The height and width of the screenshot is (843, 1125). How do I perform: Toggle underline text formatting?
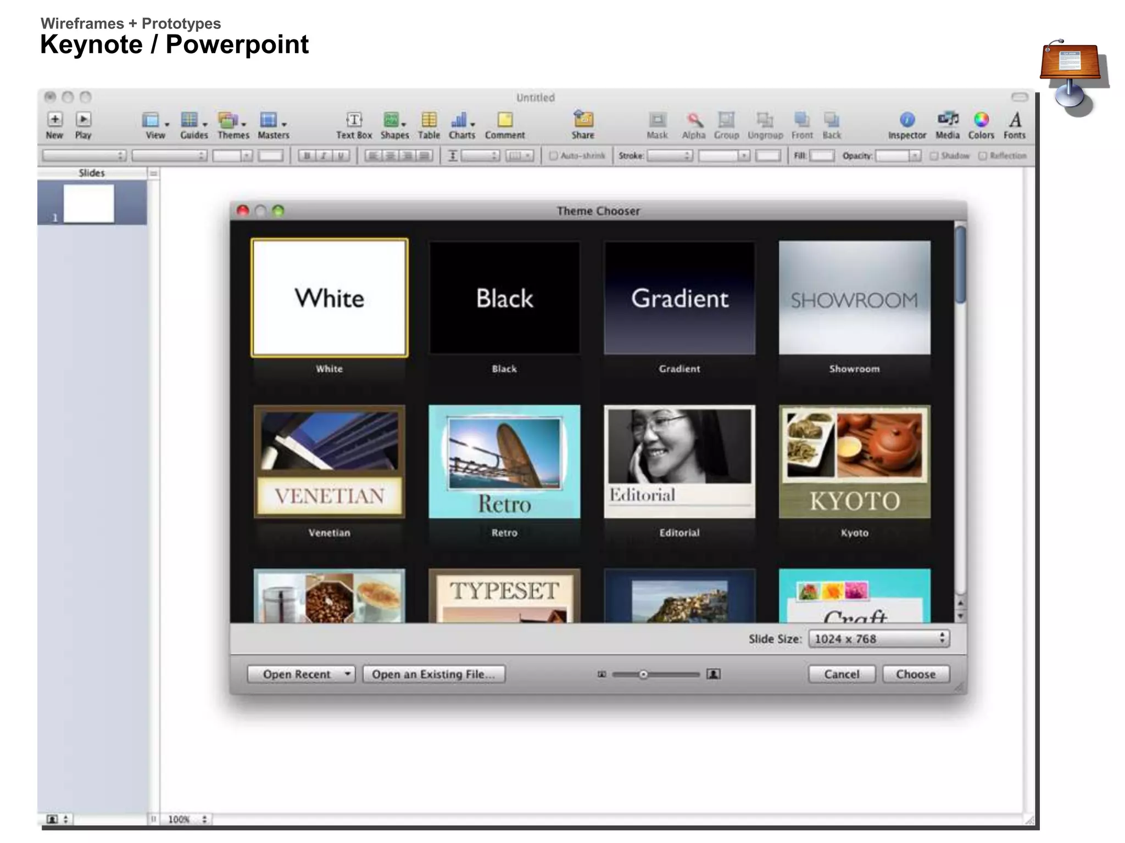tap(341, 156)
